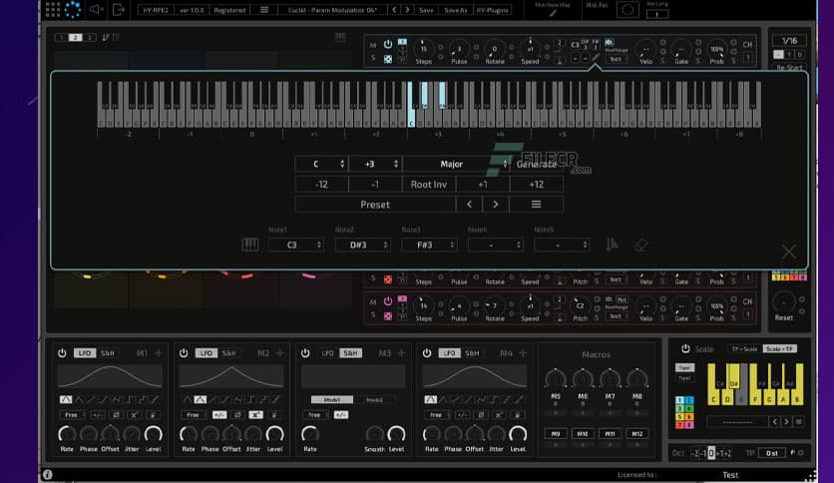Open the Note1 C3 dropdown
Image resolution: width=834 pixels, height=483 pixels.
click(x=296, y=244)
